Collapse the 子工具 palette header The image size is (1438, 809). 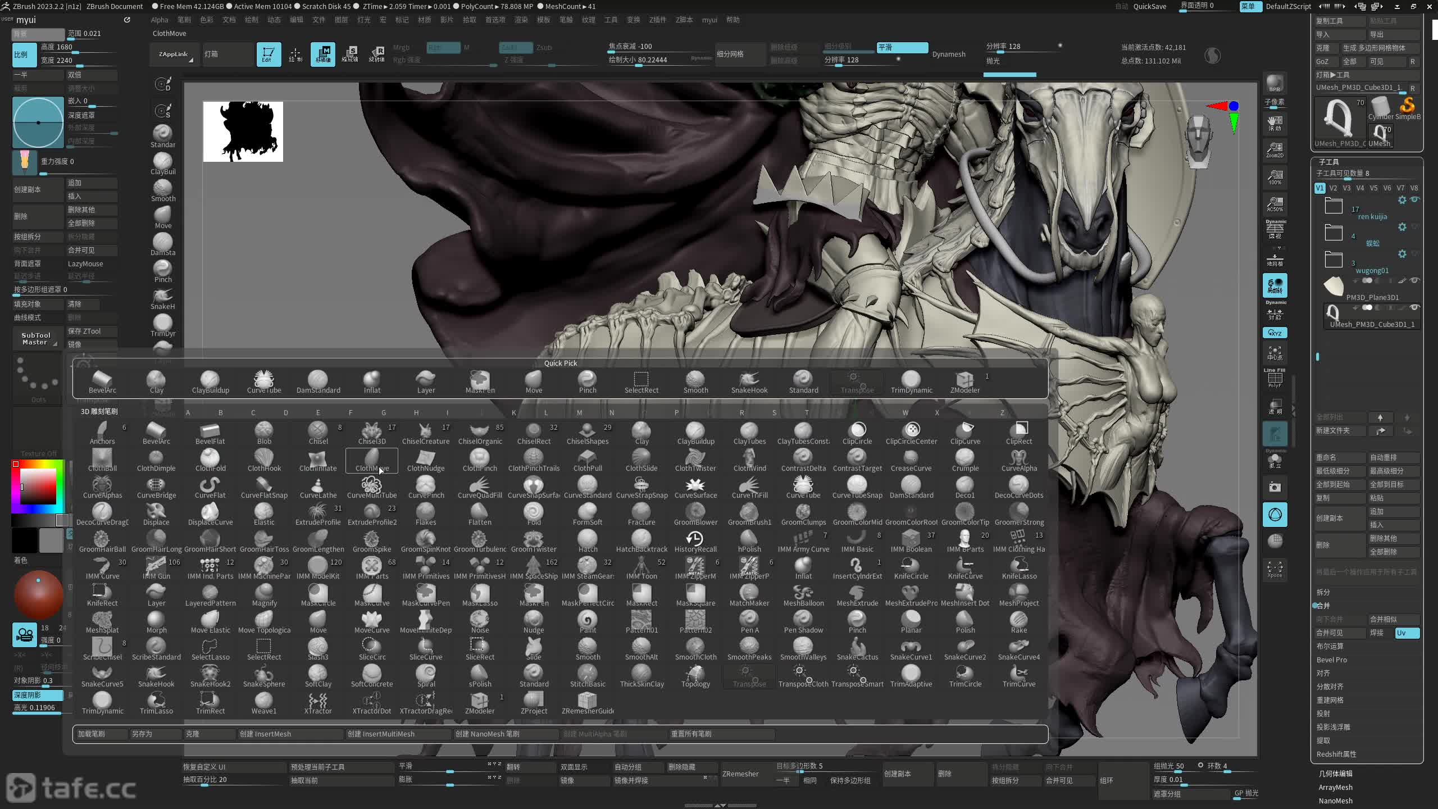pyautogui.click(x=1328, y=161)
